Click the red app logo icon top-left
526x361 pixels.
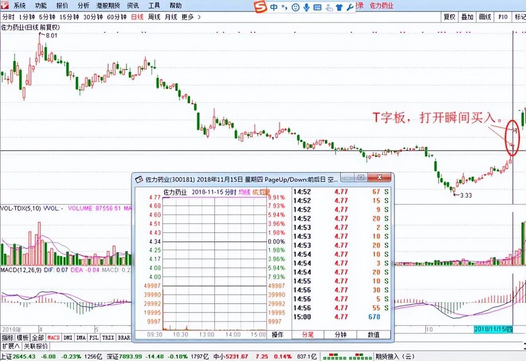(x=4, y=6)
